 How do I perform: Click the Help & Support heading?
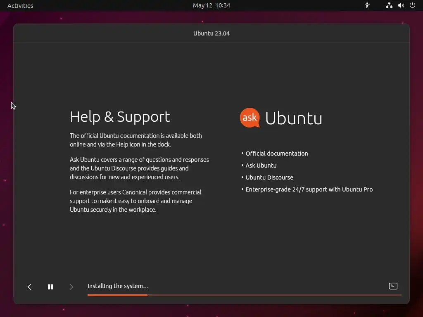pyautogui.click(x=120, y=117)
